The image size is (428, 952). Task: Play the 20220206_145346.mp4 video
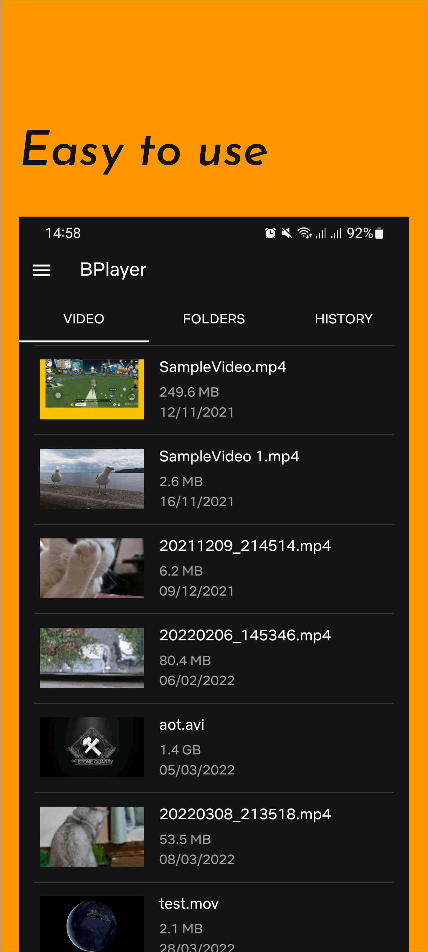coord(245,635)
